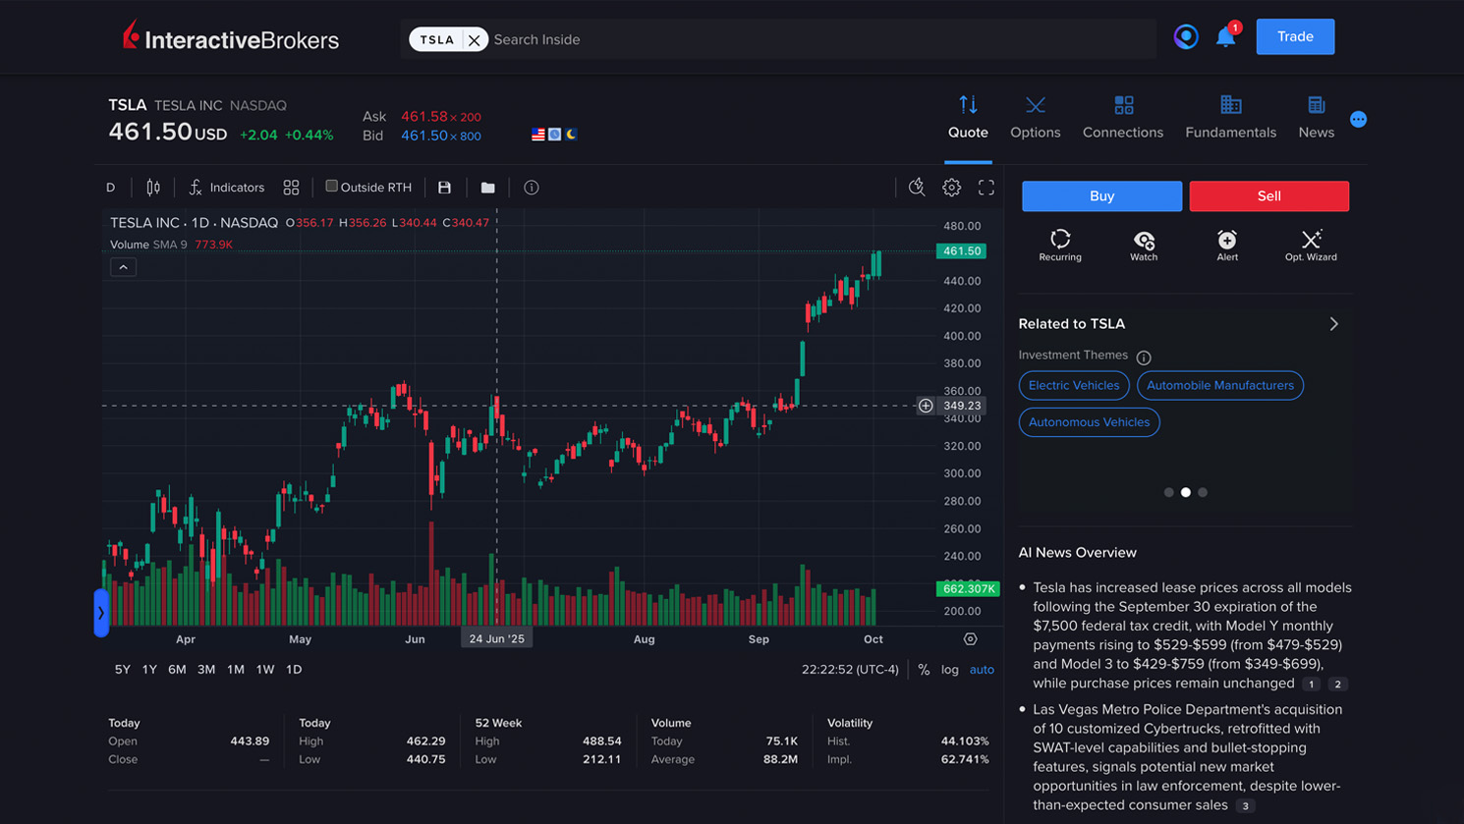Select the Indicators function icon
The height and width of the screenshot is (824, 1464).
[228, 187]
